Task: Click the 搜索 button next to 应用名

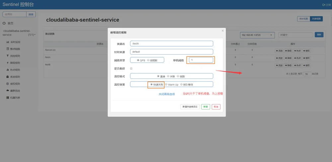Action: (x=31, y=14)
